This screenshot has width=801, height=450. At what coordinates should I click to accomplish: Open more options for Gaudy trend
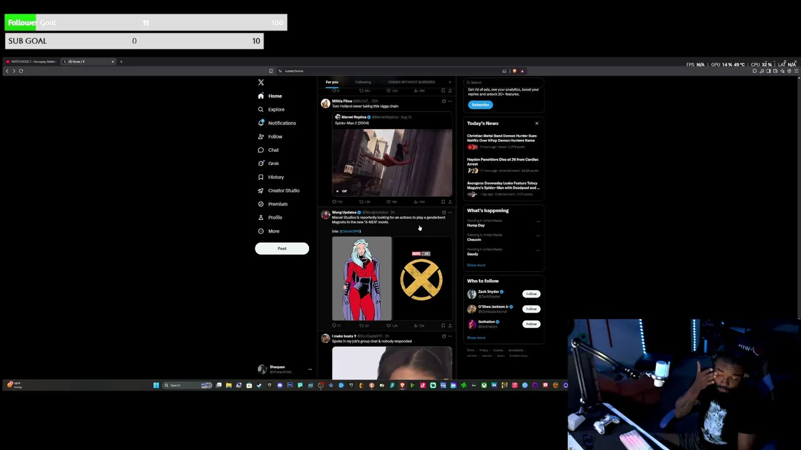pos(538,250)
